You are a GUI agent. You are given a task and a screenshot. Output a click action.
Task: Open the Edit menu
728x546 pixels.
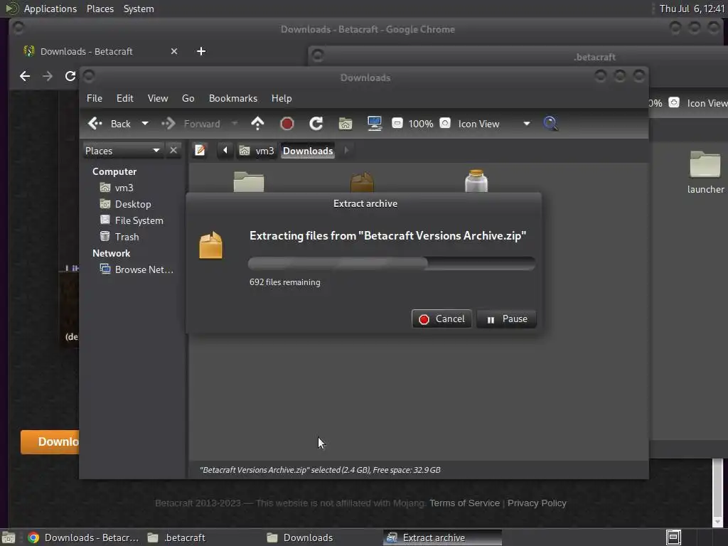(x=125, y=98)
